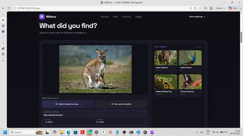Select the Indian Elephant sample thumbnail
Viewport: 243px width, 136px height.
(x=166, y=61)
